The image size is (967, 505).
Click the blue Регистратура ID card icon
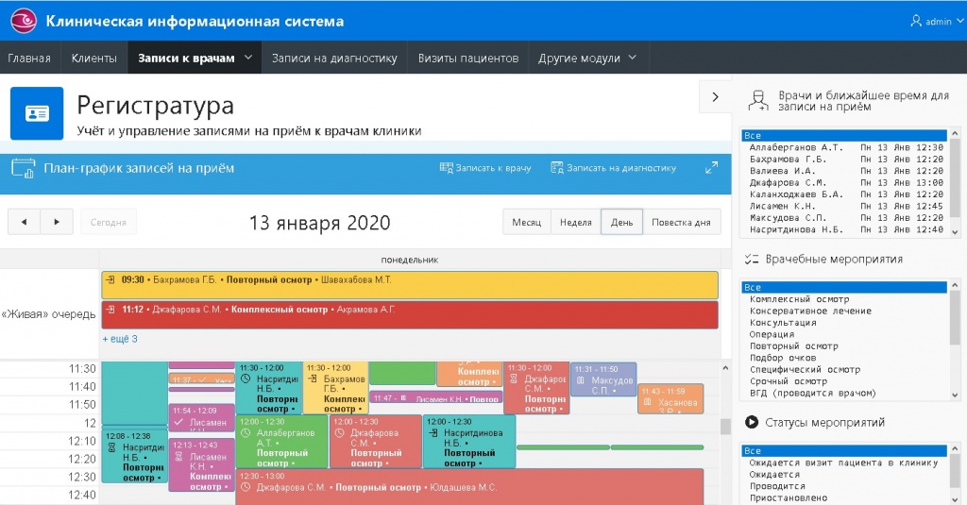point(37,113)
